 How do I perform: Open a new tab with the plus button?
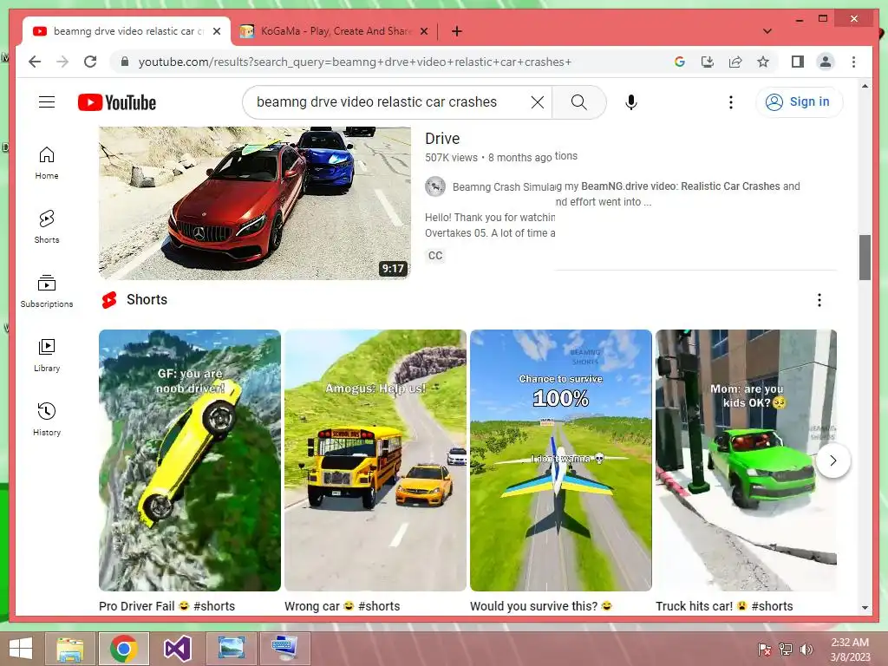pos(456,31)
